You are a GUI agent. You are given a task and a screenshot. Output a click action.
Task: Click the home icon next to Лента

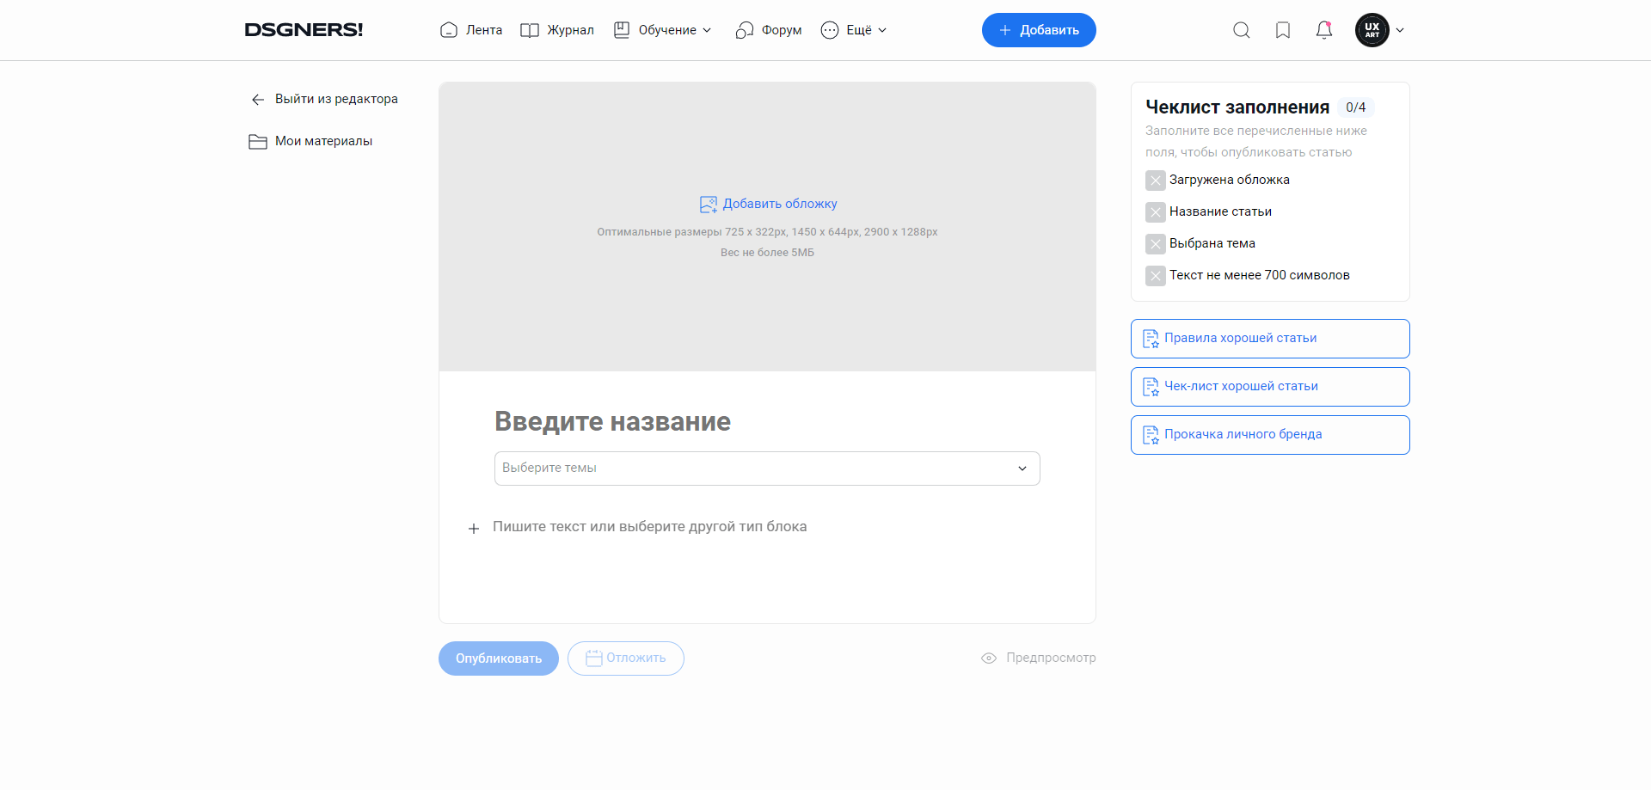(x=448, y=29)
